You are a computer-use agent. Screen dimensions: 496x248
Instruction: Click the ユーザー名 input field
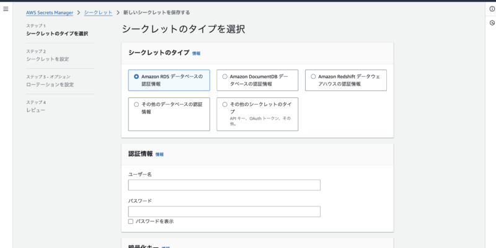pos(224,185)
